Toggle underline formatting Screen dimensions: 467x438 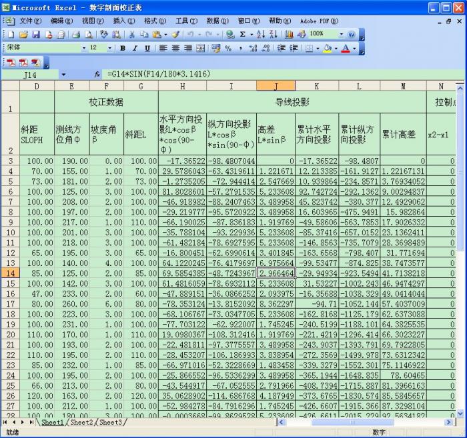(147, 49)
